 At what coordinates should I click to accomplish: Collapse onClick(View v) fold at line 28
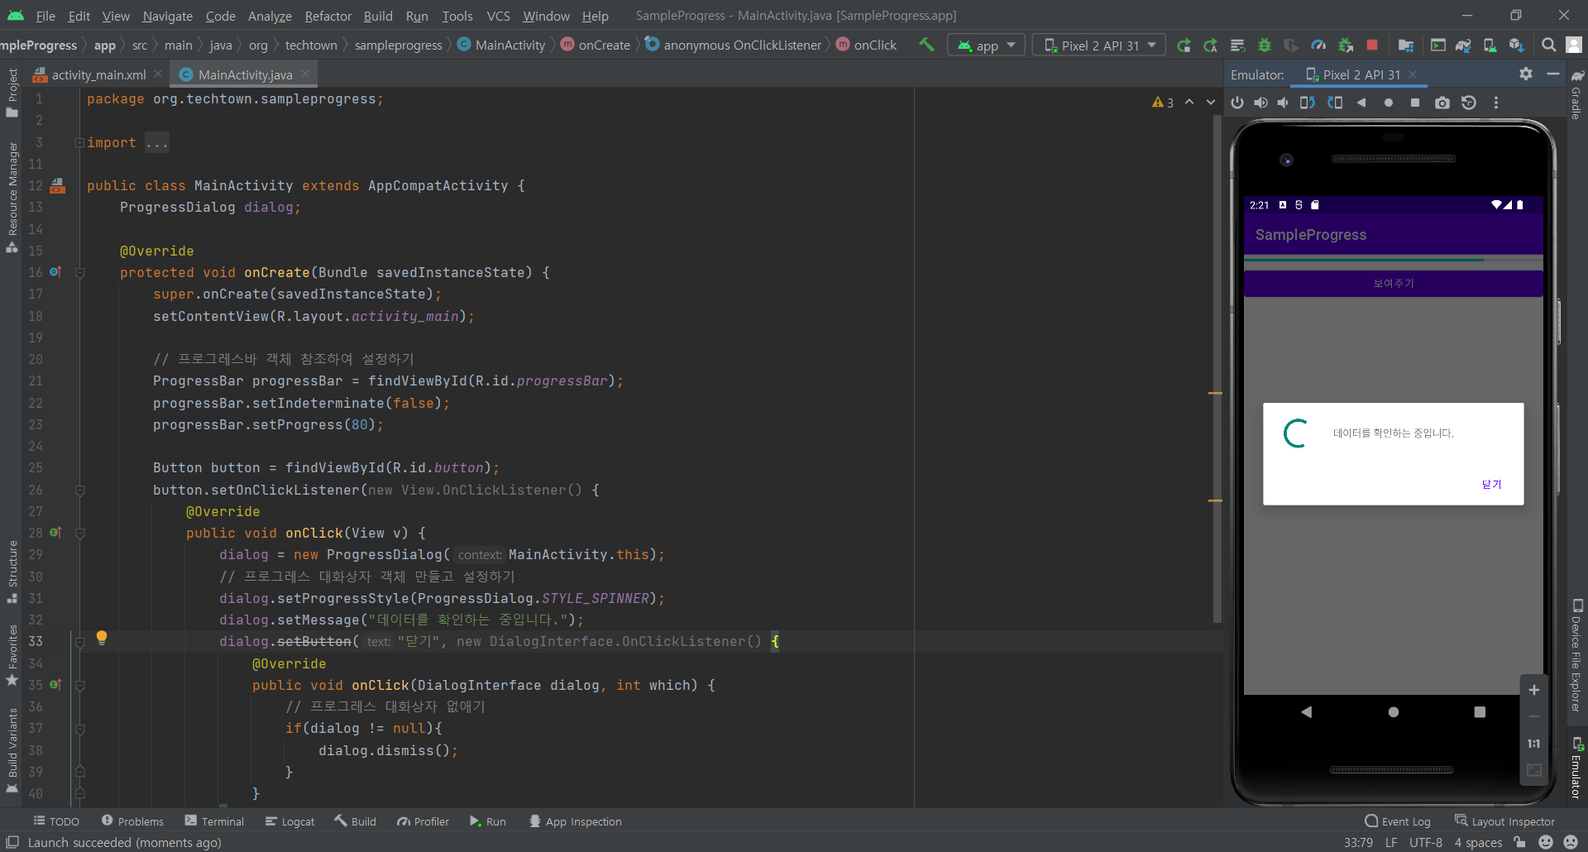[80, 533]
